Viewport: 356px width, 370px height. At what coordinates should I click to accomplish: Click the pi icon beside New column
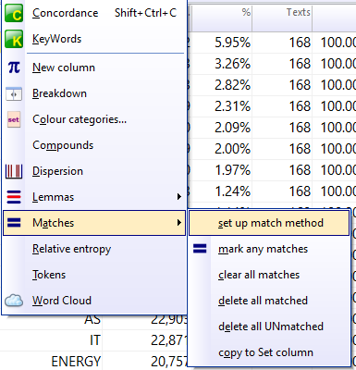(x=14, y=68)
